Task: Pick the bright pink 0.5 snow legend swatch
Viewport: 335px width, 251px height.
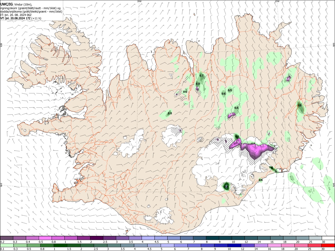Action: pyautogui.click(x=45, y=238)
